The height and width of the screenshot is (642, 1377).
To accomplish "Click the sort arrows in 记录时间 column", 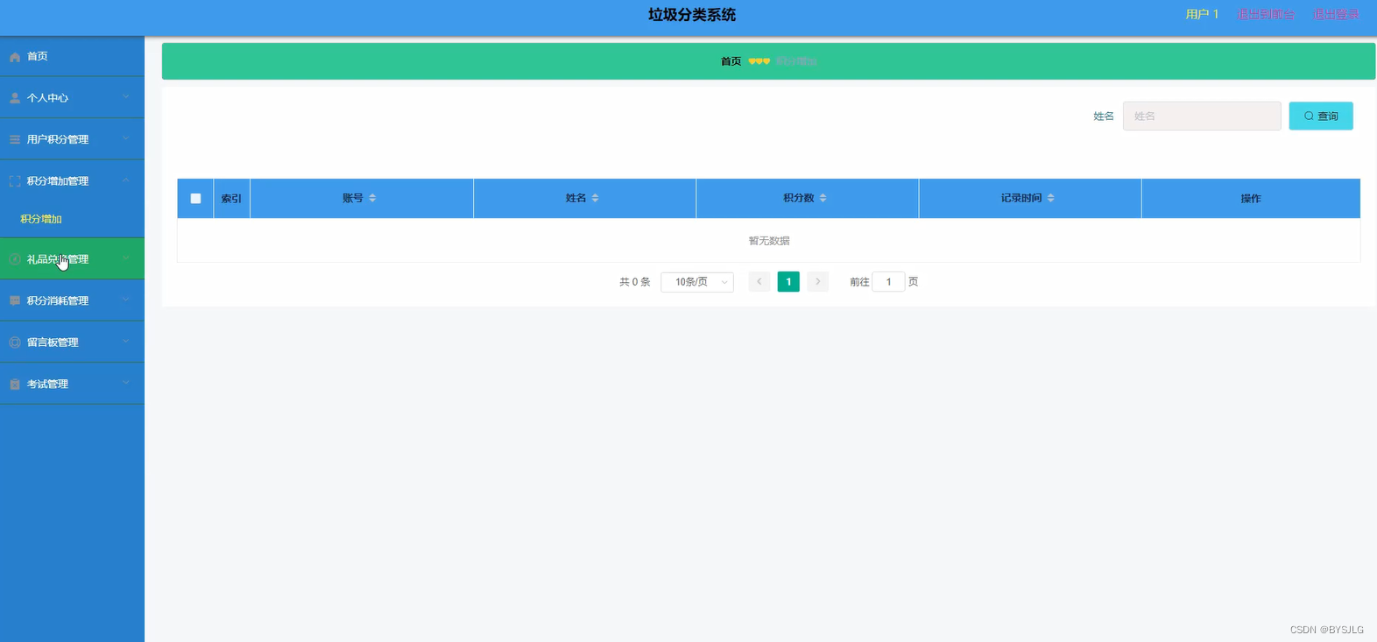I will pyautogui.click(x=1050, y=198).
